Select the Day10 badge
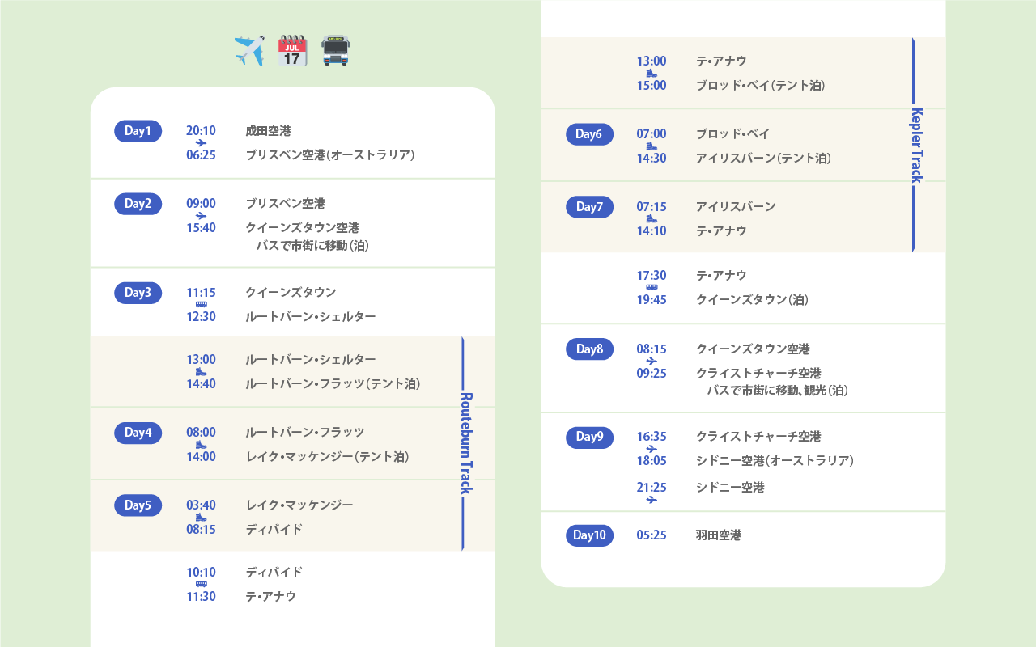The width and height of the screenshot is (1036, 647). (589, 535)
